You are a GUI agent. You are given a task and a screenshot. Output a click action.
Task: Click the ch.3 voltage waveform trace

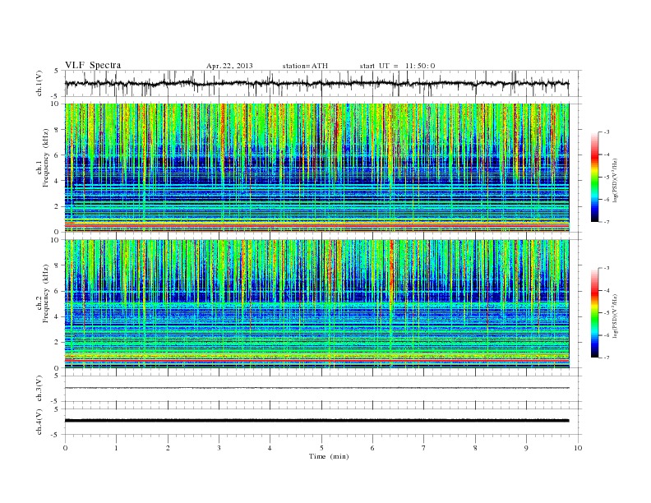(316, 388)
